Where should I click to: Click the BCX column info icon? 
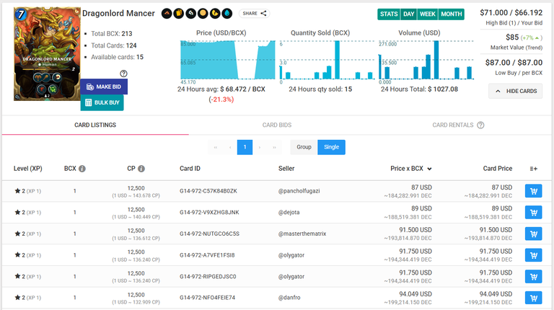coord(82,169)
